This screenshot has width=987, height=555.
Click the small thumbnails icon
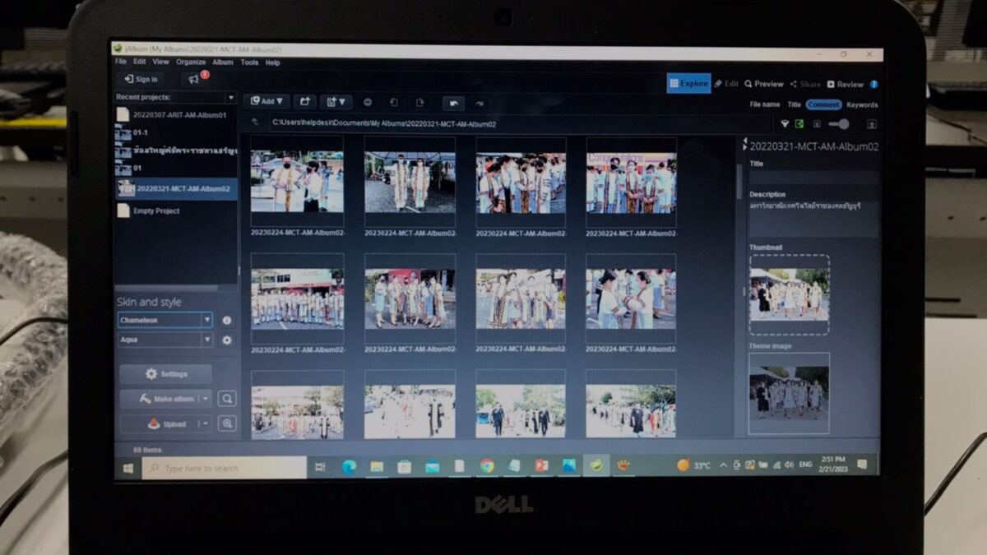[x=817, y=124]
